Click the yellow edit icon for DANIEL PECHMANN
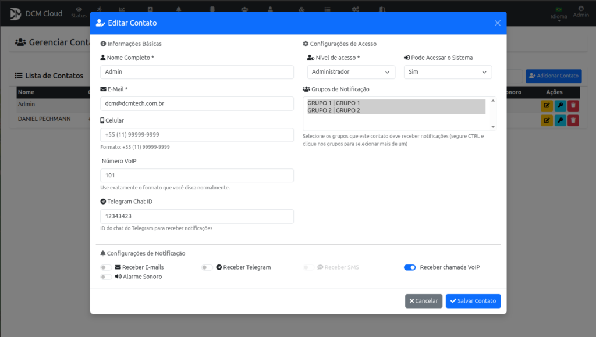596x337 pixels. tap(547, 120)
